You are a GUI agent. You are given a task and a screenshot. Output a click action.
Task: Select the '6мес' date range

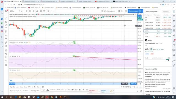tap(25, 87)
